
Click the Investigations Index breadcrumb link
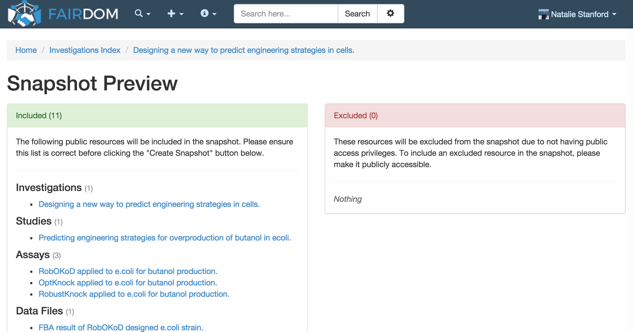pyautogui.click(x=84, y=49)
